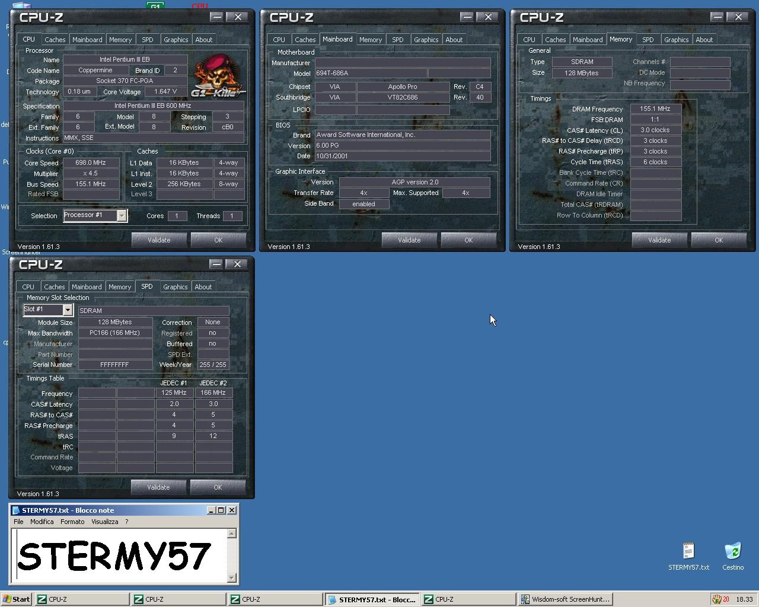Click the processor Name field Intel Pentium III EB

point(125,59)
